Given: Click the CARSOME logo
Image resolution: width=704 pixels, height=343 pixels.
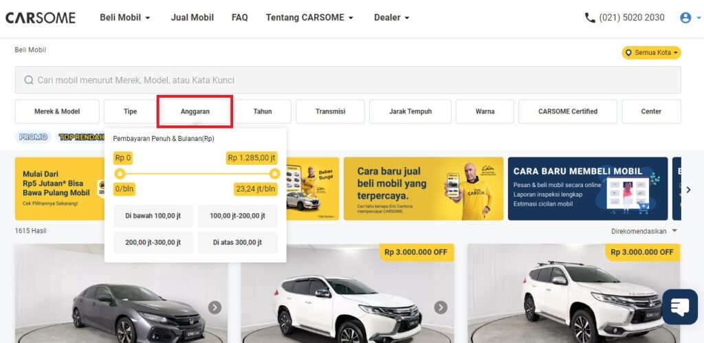Looking at the screenshot, I should (41, 18).
